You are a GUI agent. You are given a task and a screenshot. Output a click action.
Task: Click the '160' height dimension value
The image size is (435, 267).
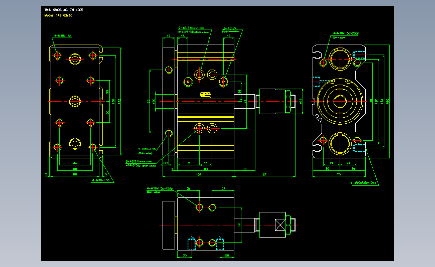tap(387, 101)
